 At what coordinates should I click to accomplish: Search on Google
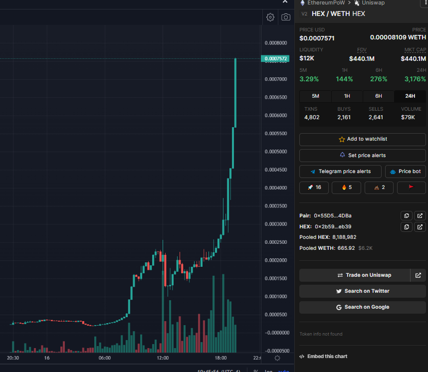363,307
